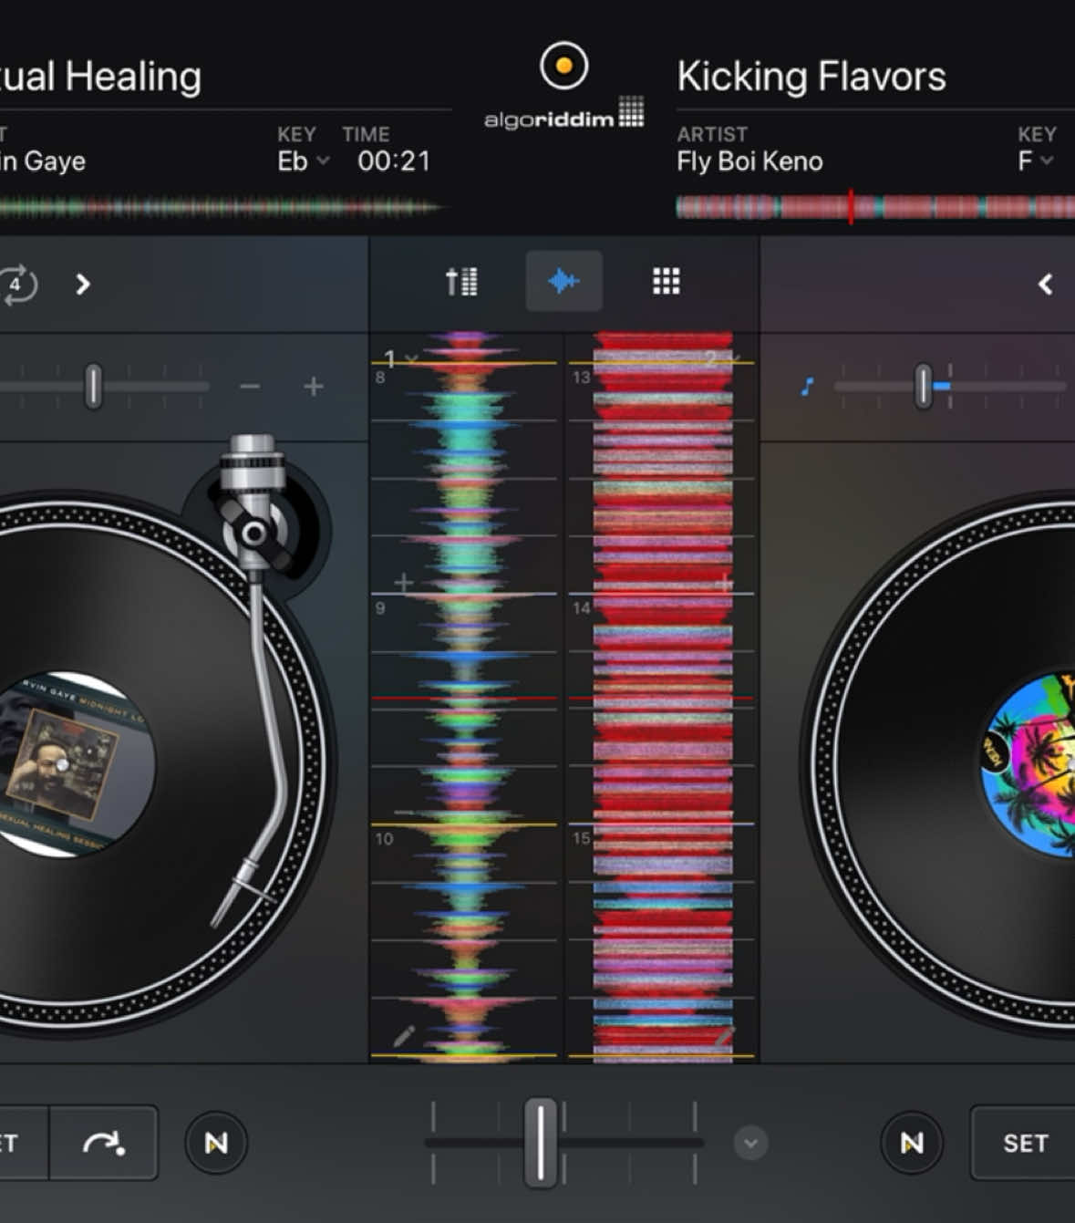
Task: Move the crossfader handle
Action: (x=540, y=1143)
